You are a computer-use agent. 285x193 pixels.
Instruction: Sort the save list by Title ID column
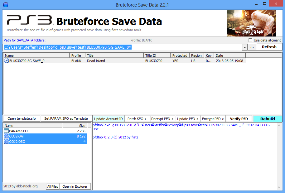[157, 55]
